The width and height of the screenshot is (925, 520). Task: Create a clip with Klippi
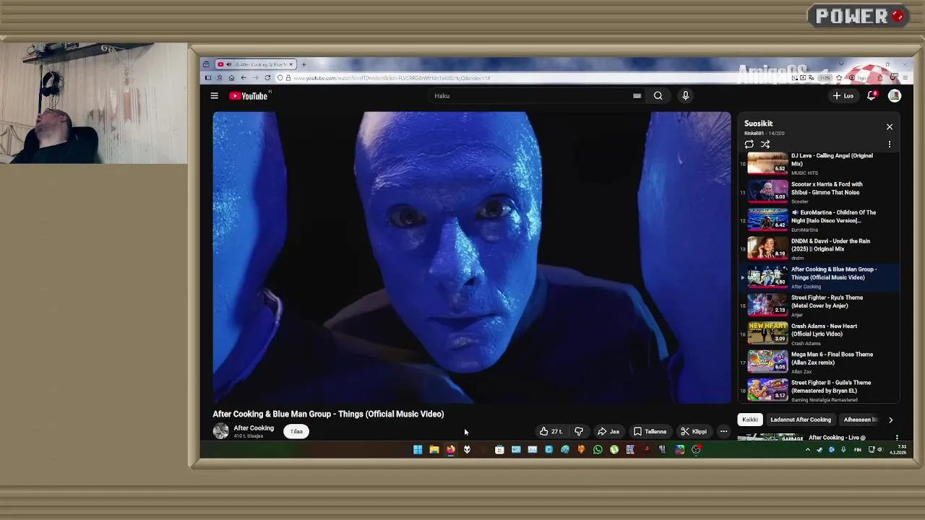[x=693, y=432]
